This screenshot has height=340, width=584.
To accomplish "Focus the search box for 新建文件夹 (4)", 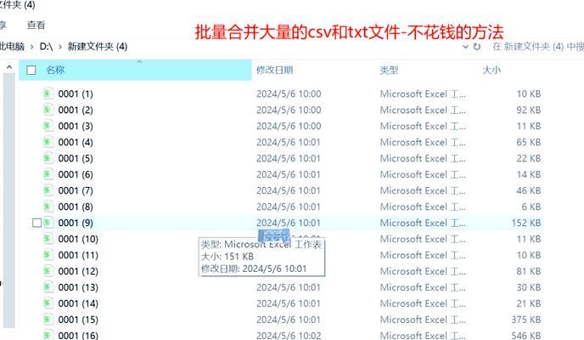I will (x=538, y=47).
